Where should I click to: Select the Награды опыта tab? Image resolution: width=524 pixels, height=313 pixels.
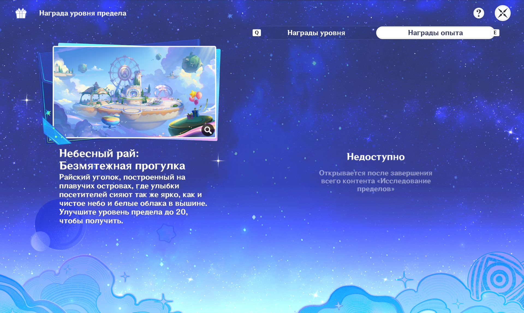tap(435, 33)
